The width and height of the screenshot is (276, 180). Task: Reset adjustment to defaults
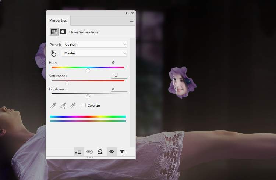pyautogui.click(x=100, y=151)
